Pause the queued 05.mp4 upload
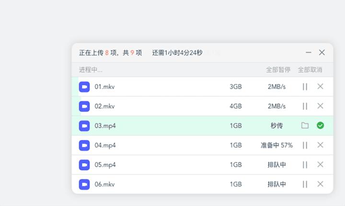345x206 pixels. [x=305, y=165]
